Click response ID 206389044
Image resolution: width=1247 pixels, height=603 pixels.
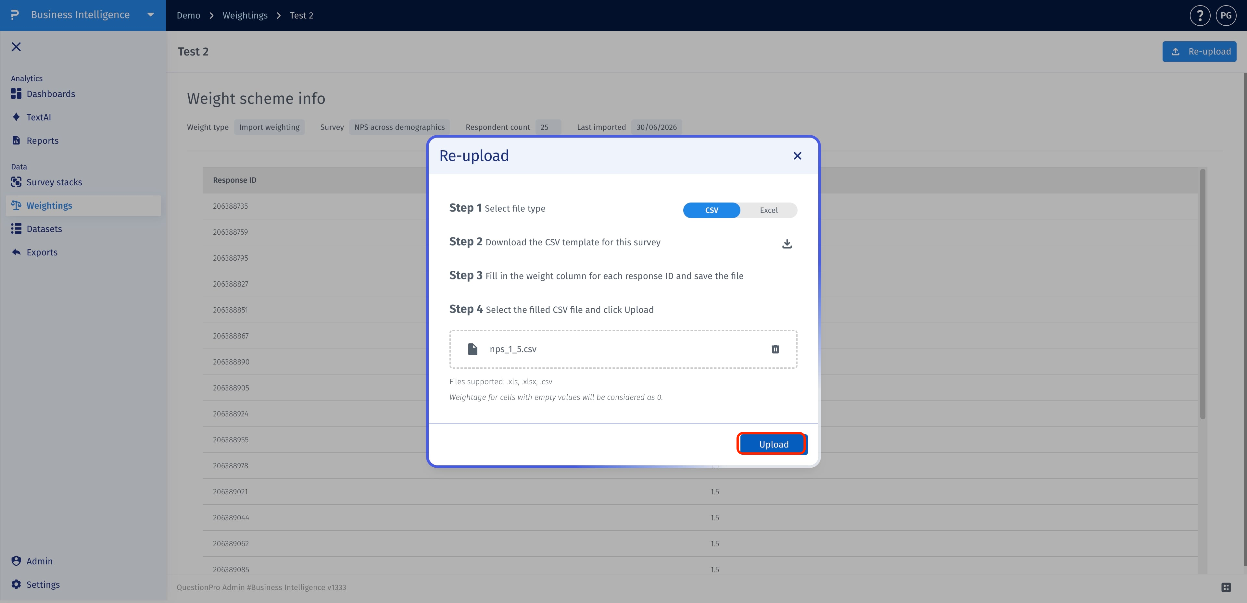(x=231, y=518)
